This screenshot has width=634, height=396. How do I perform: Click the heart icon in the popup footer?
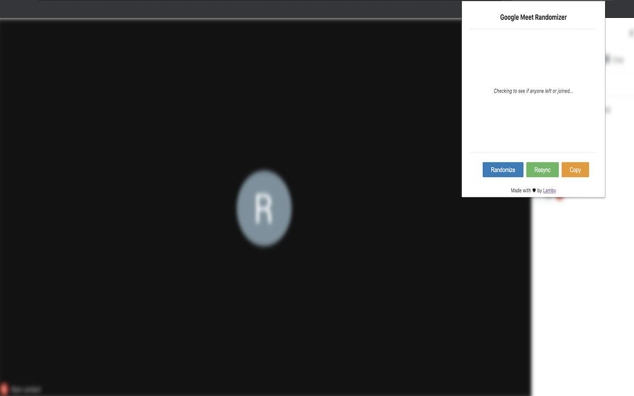[x=534, y=191]
